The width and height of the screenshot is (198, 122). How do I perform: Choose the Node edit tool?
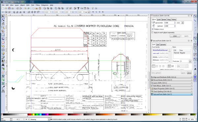pos(3,20)
